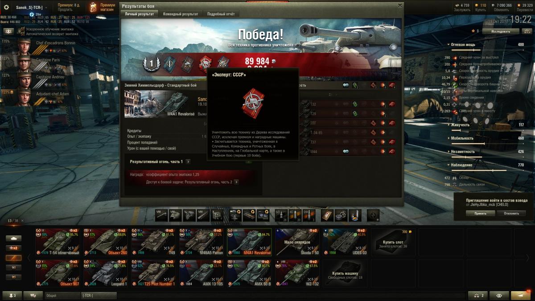Switch to the Подробный отчёт tab
This screenshot has height=301, width=535.
click(222, 14)
